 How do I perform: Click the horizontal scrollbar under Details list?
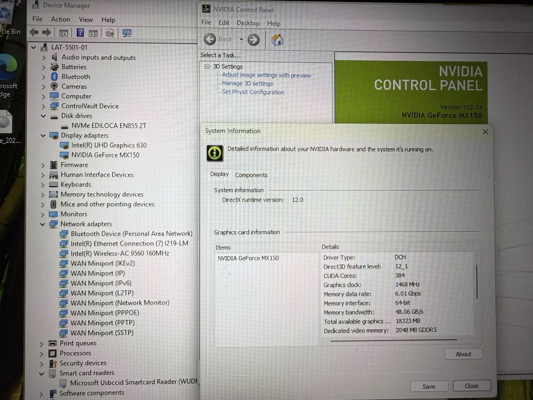pos(393,340)
